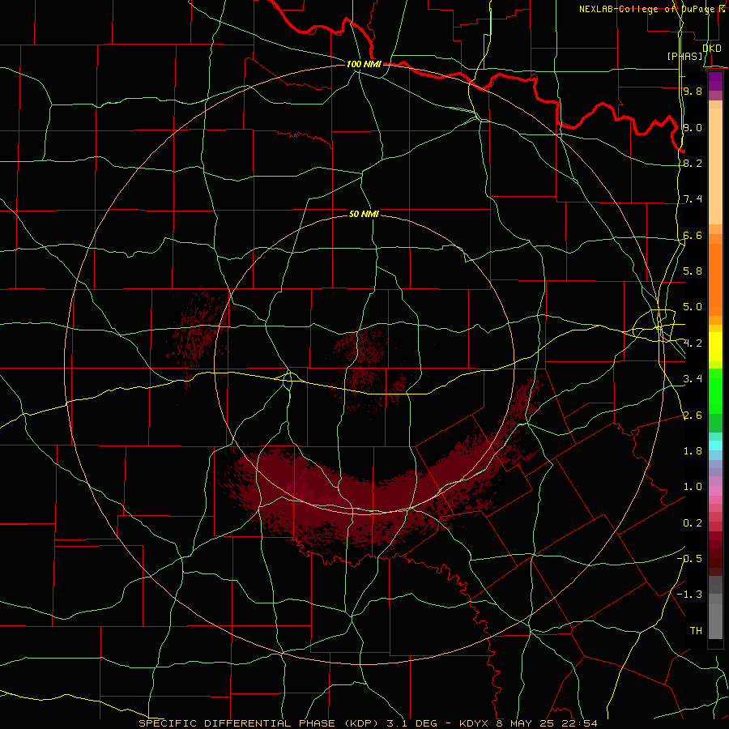Select the 1.0 value on the color scale

tap(693, 487)
